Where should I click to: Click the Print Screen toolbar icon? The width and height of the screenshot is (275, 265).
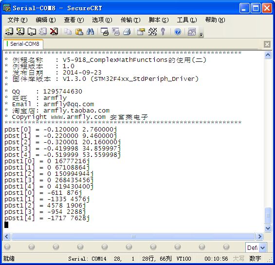click(105, 32)
